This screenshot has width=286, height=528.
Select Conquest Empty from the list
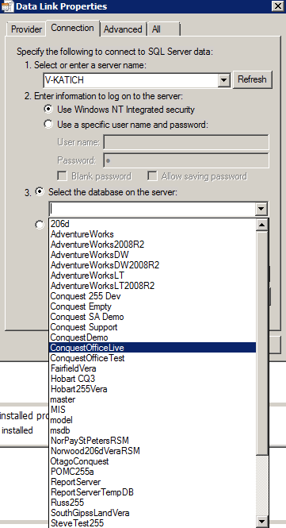tap(153, 306)
